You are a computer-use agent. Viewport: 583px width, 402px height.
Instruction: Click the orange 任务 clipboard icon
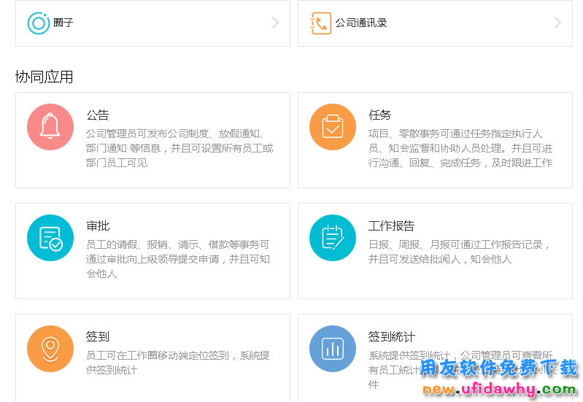click(333, 127)
